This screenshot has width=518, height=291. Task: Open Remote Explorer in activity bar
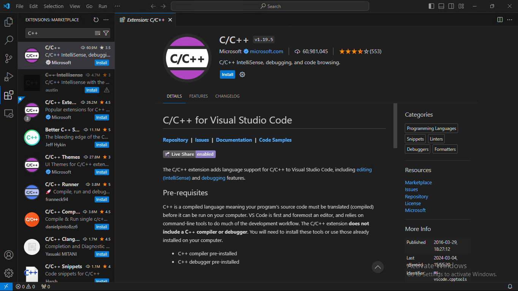click(x=8, y=113)
